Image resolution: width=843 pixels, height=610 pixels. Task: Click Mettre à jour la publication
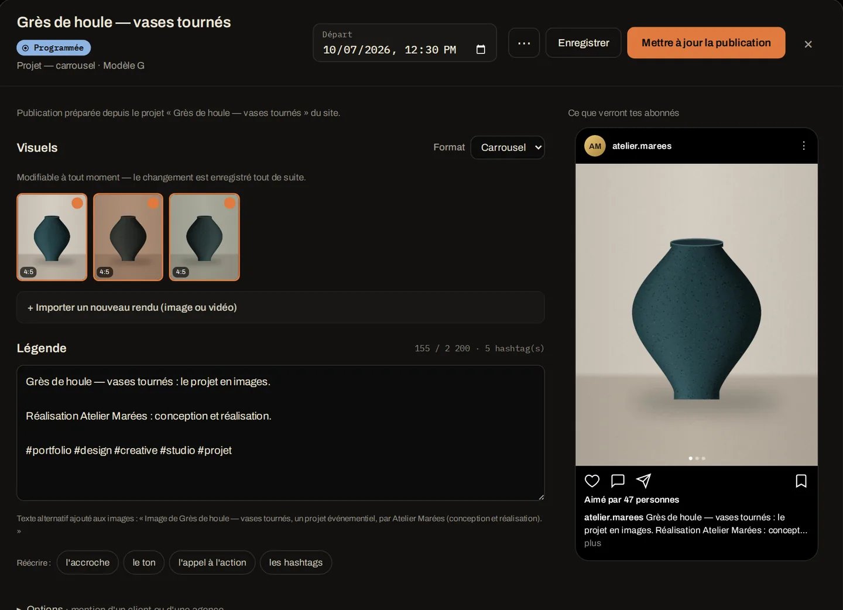click(706, 43)
